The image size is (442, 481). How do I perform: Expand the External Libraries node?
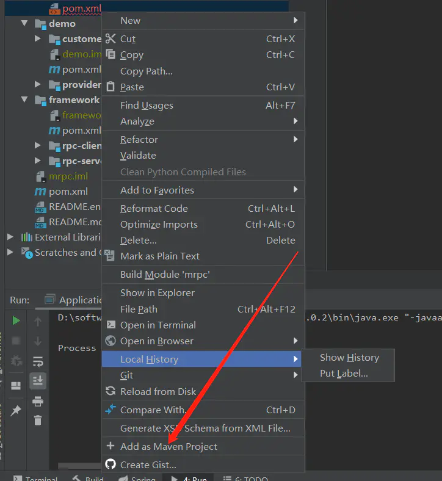(10, 237)
